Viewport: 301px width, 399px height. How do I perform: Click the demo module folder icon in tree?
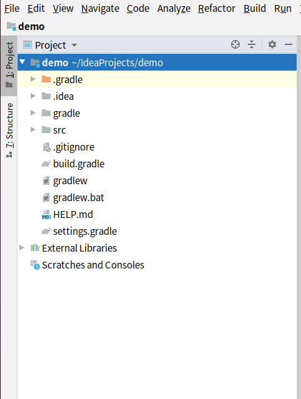pos(35,62)
